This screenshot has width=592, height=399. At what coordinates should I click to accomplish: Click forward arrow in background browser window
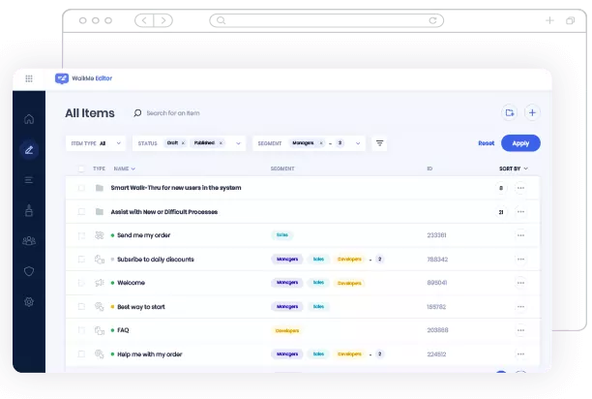pos(163,20)
